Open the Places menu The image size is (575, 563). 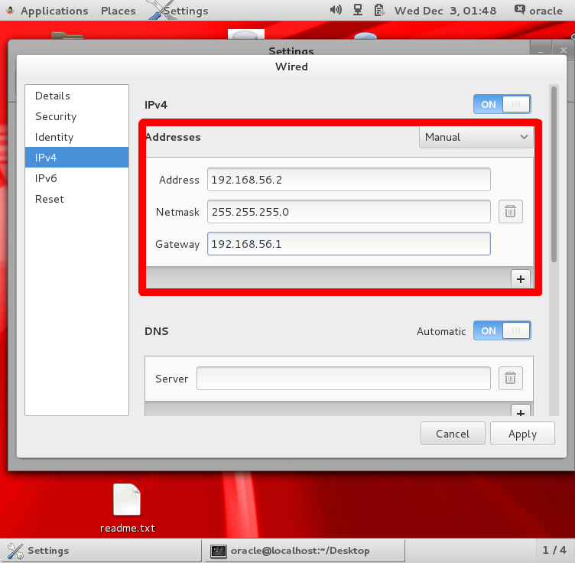pos(118,11)
